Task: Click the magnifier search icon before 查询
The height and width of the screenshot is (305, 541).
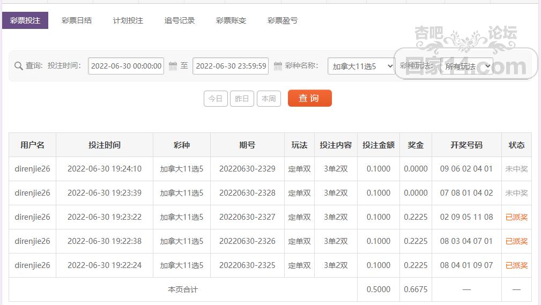Action: 18,65
